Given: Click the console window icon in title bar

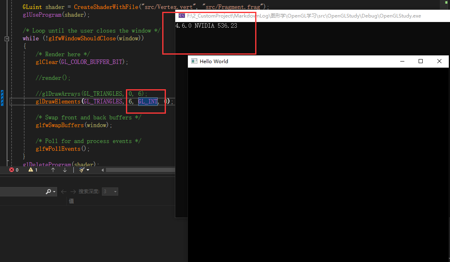Looking at the screenshot, I should click(x=181, y=16).
